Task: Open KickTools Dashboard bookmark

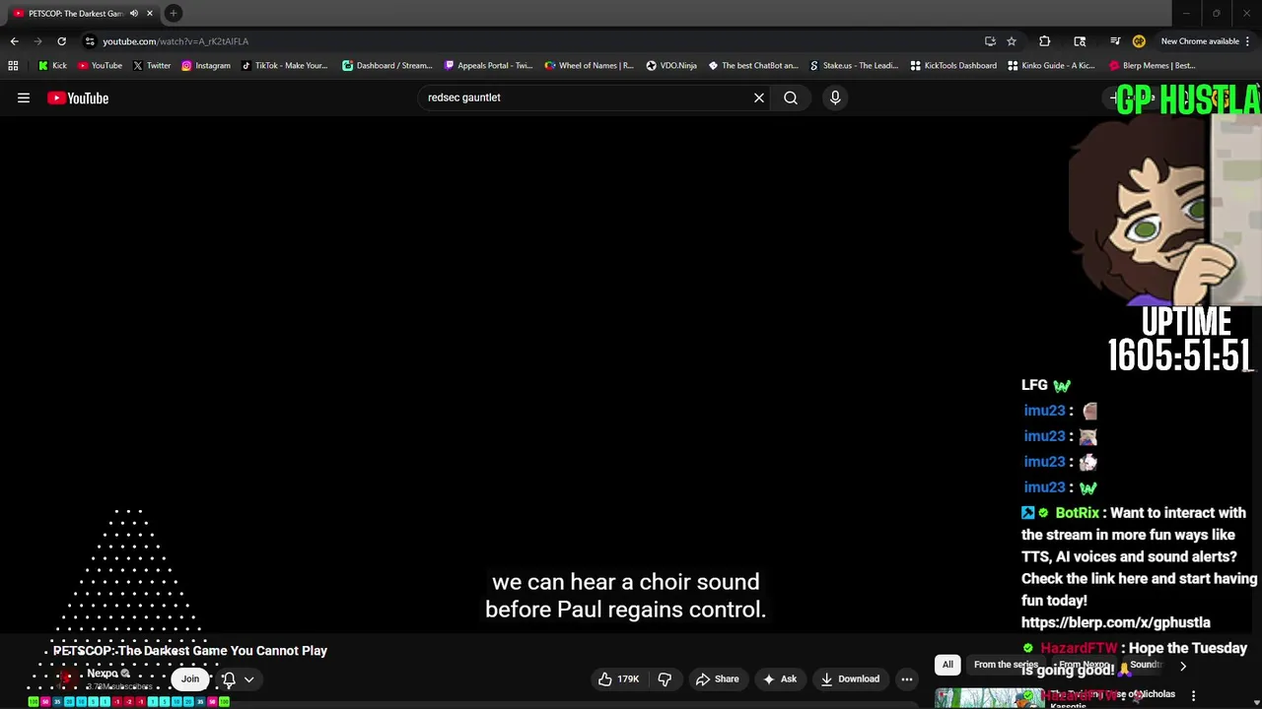Action: [953, 66]
